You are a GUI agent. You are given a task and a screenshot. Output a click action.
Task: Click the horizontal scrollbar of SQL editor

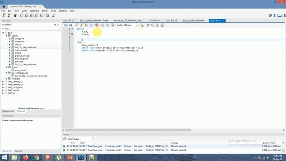pyautogui.click(x=128, y=130)
